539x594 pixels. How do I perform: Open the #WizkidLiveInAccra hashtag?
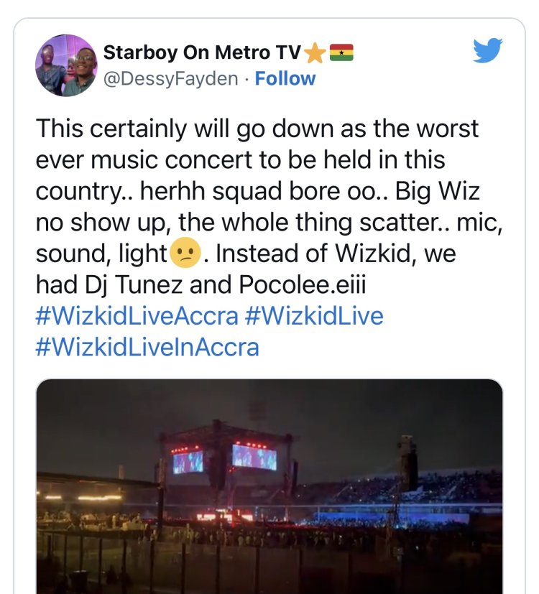(147, 347)
